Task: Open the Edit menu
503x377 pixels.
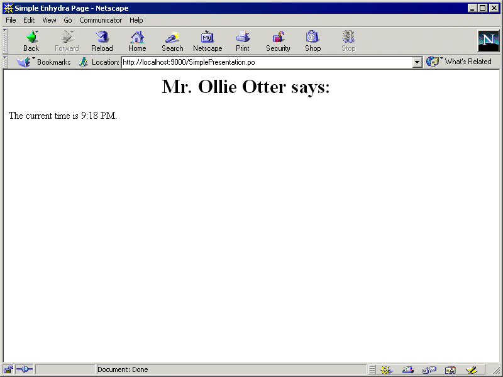Action: [x=29, y=20]
